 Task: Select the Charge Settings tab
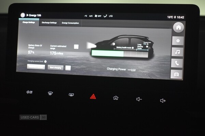28,22
